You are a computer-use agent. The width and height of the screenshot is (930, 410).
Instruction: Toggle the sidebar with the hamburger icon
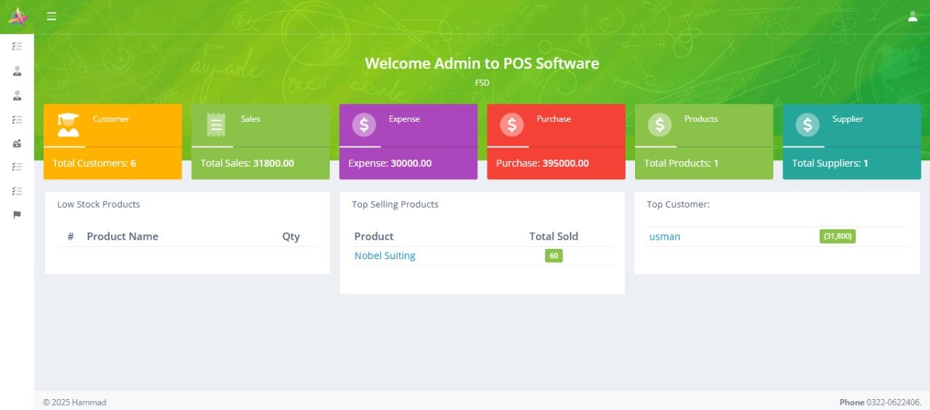(52, 16)
